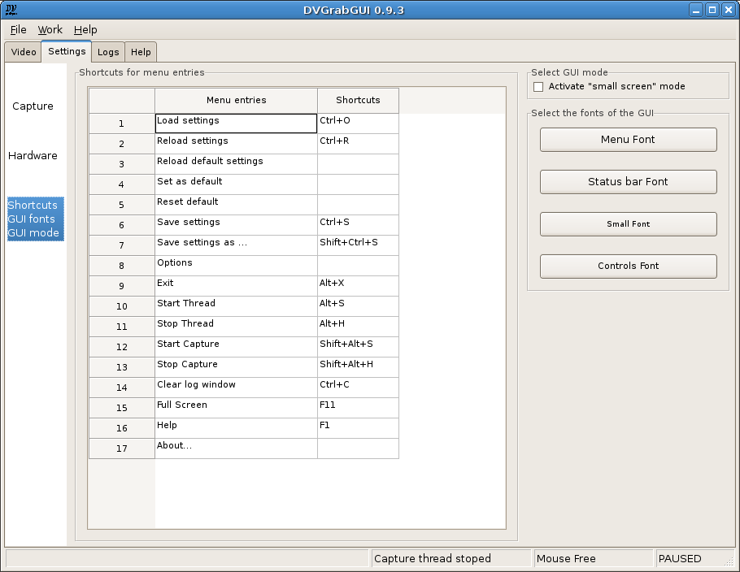Click the Status bar Font button

pyautogui.click(x=628, y=182)
